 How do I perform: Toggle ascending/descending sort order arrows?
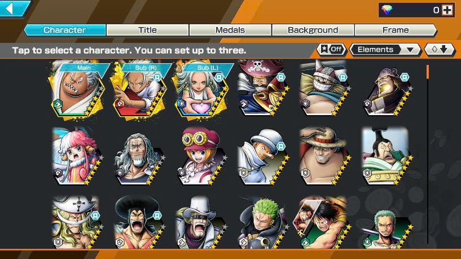[x=440, y=50]
